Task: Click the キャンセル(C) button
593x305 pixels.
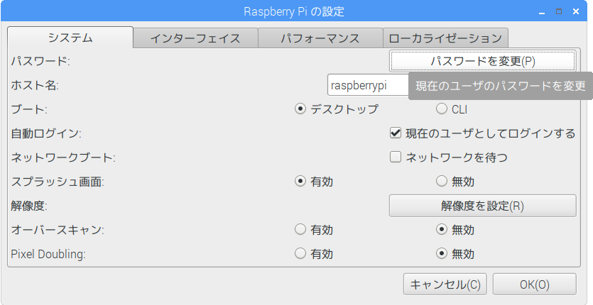Action: (x=445, y=284)
